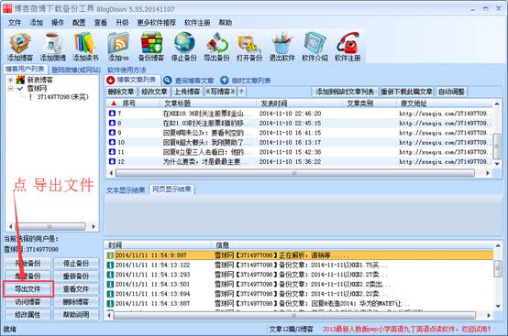Image resolution: width=508 pixels, height=336 pixels.
Task: Select the 网页显示结果 tab
Action: 171,190
